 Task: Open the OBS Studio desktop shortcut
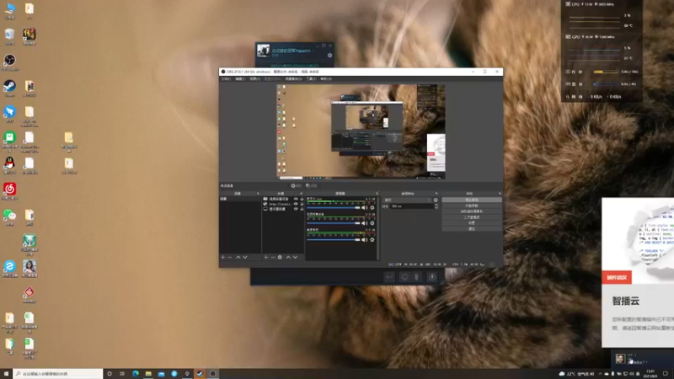(9, 61)
